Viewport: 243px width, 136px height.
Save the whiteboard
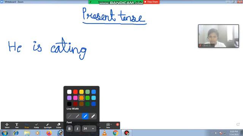(108, 125)
